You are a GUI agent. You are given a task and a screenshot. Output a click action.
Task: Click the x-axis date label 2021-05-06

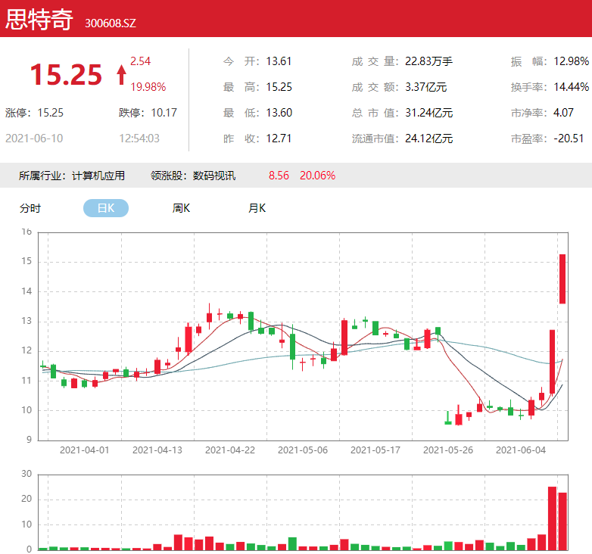303,450
